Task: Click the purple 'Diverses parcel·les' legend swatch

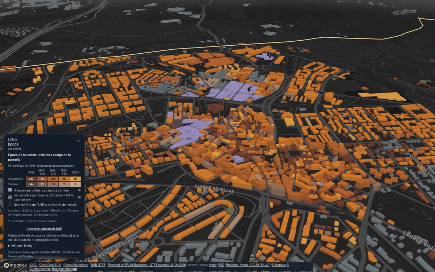Action: pos(10,190)
